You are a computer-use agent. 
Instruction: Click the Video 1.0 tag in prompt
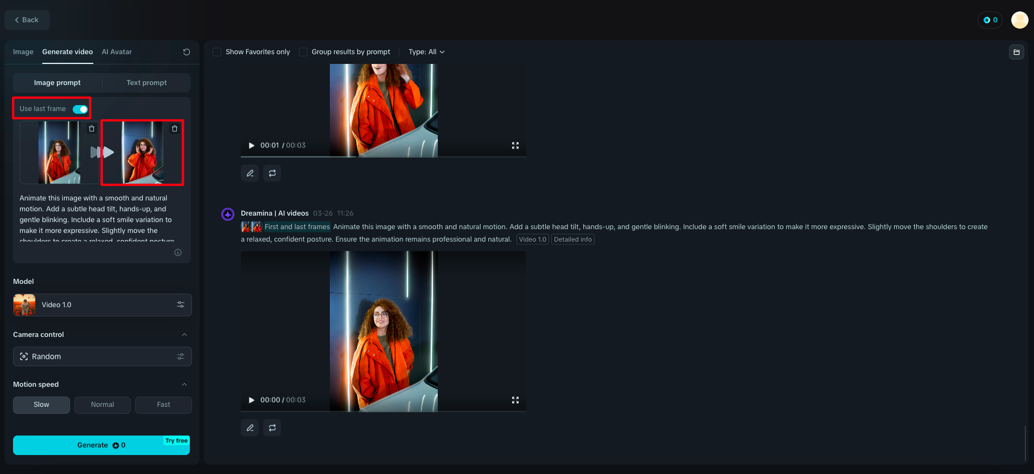(x=533, y=239)
